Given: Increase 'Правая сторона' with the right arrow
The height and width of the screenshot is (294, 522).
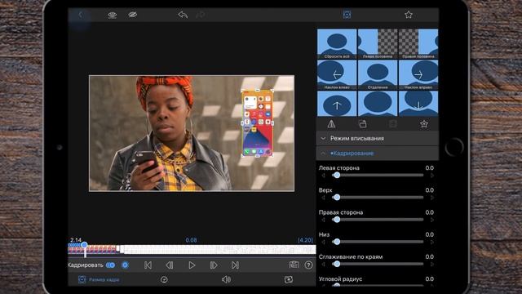Looking at the screenshot, I should (432, 220).
